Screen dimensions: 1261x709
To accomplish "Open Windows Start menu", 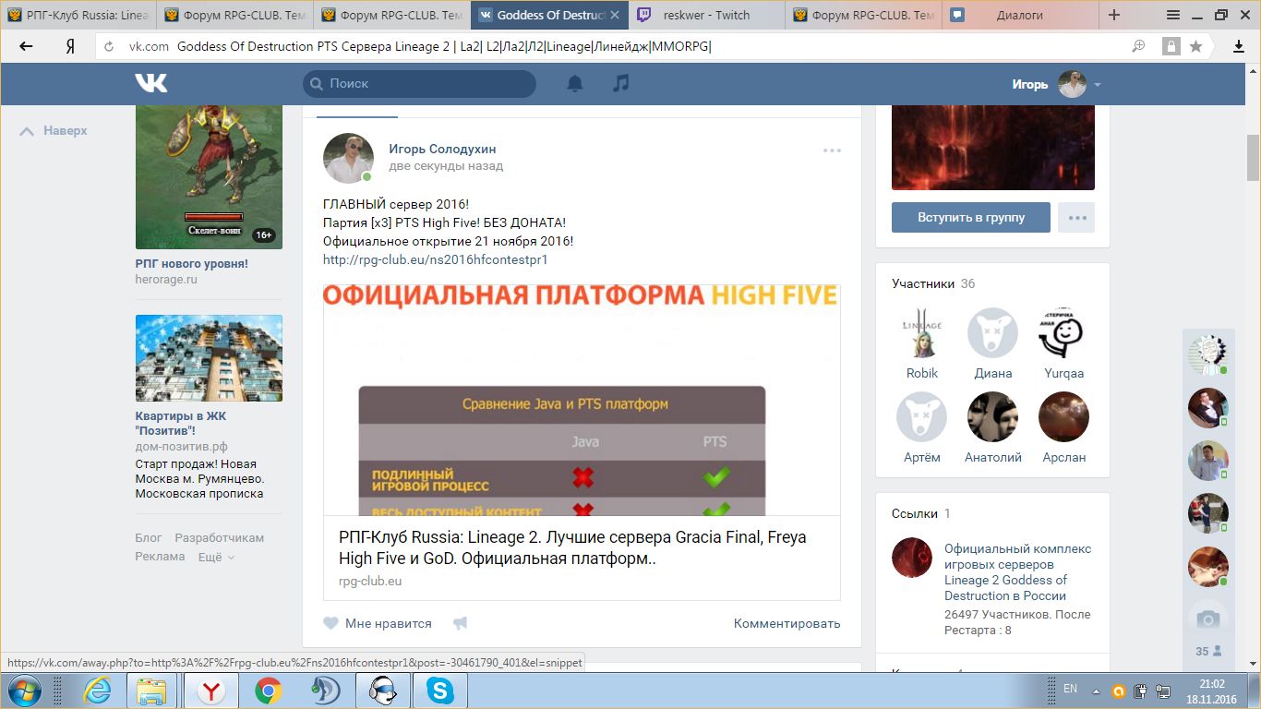I will (x=23, y=691).
